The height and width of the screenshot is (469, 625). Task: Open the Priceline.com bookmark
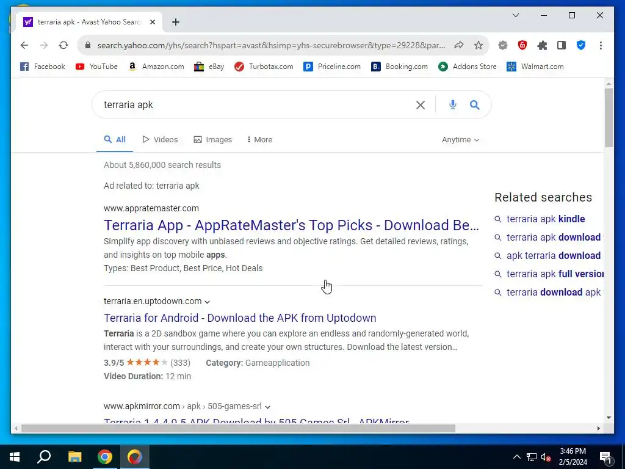[x=331, y=67]
